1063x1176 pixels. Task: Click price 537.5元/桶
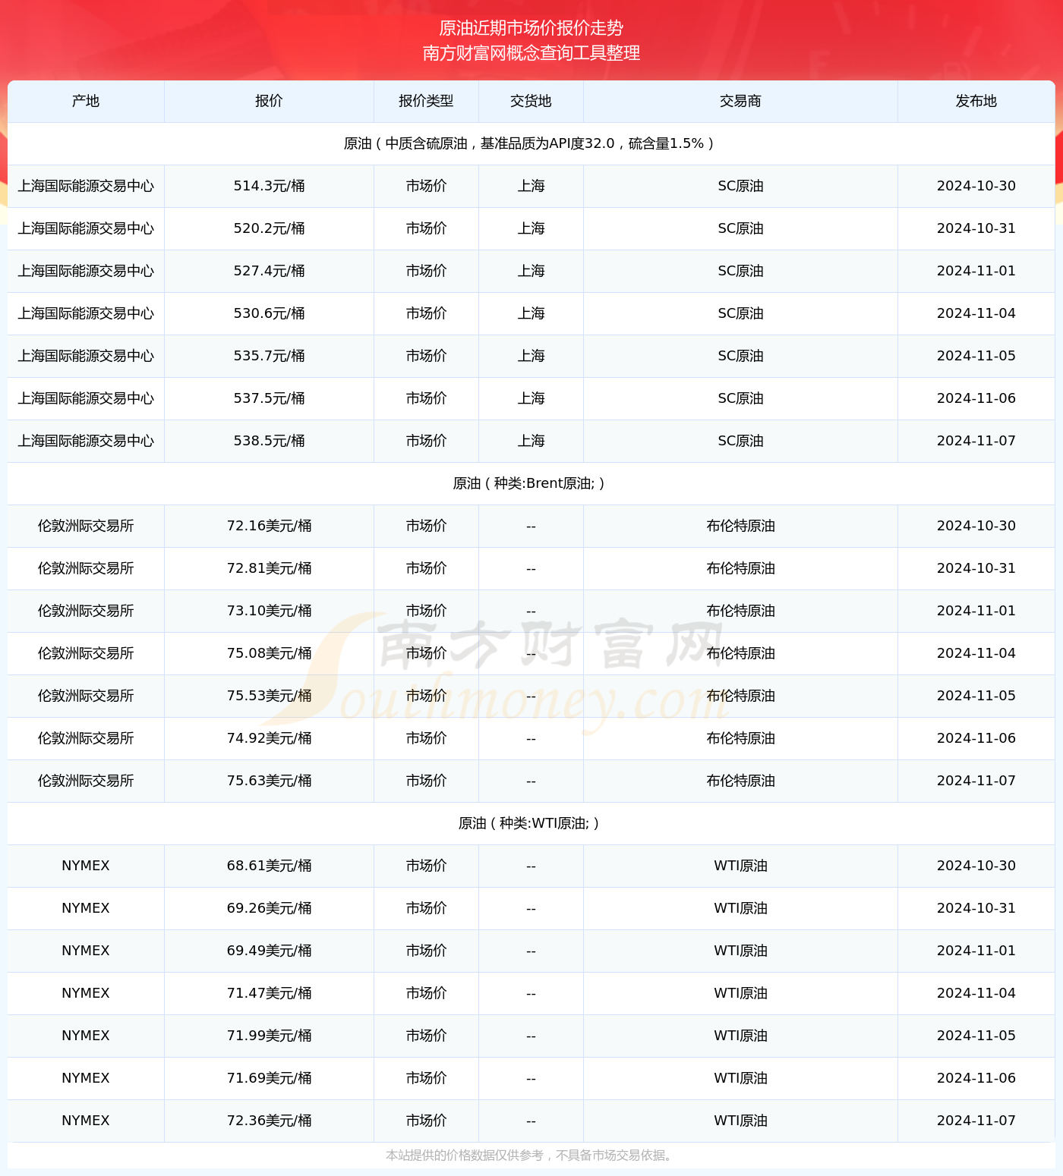269,399
